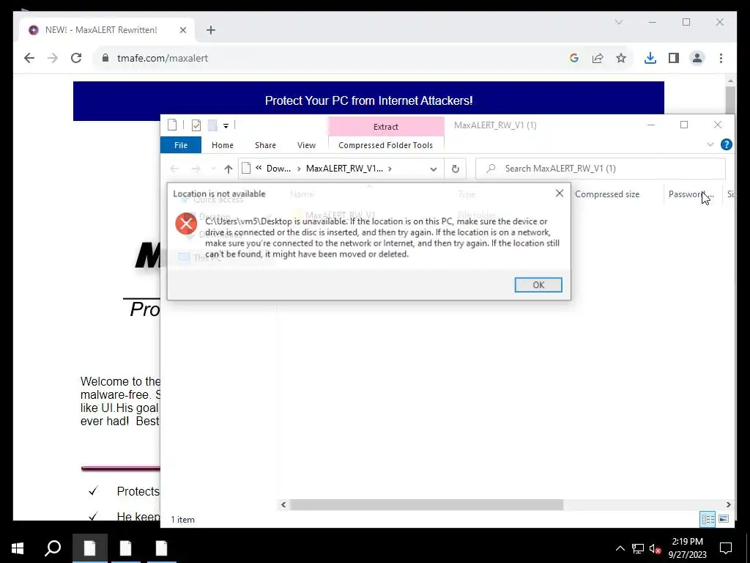Open Windows taskbar search
This screenshot has height=563, width=750.
(53, 548)
